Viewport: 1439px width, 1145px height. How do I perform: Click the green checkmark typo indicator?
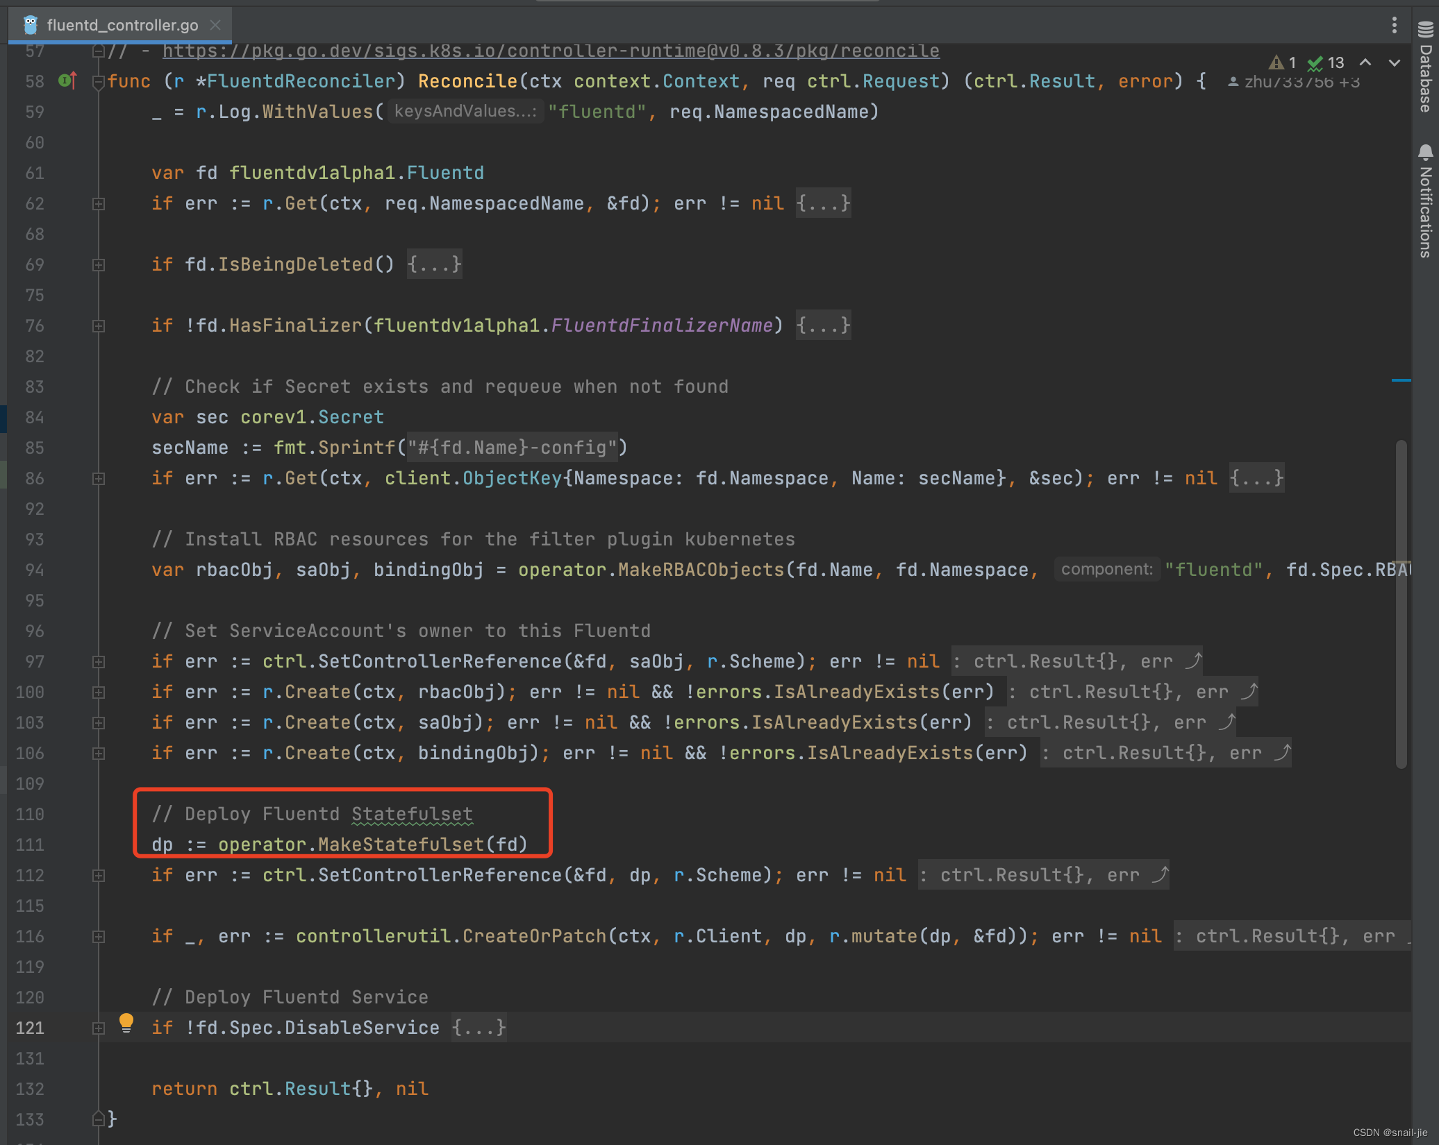point(1315,64)
